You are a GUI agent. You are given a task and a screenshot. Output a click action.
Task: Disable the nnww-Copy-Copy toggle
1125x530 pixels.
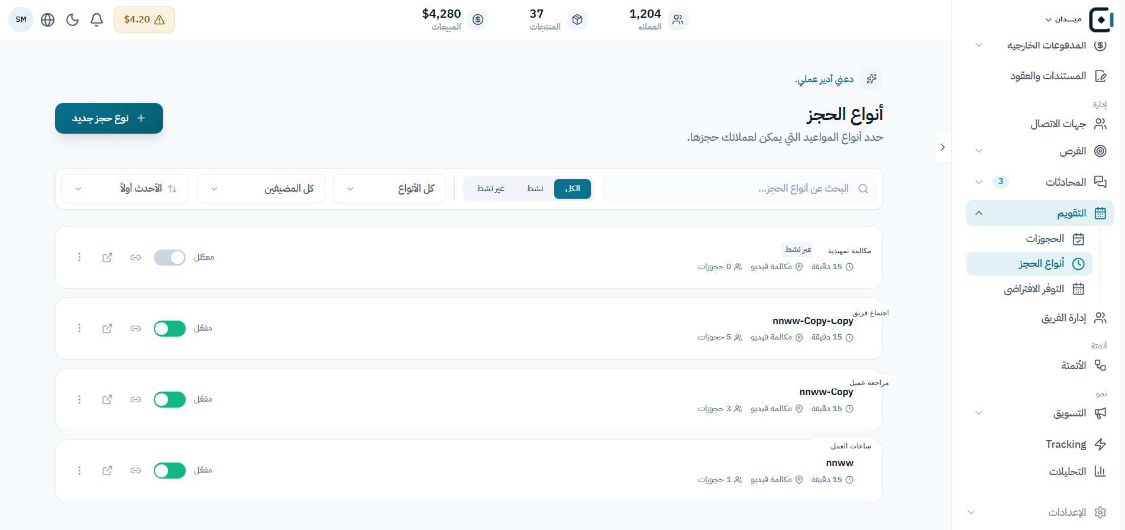point(170,328)
